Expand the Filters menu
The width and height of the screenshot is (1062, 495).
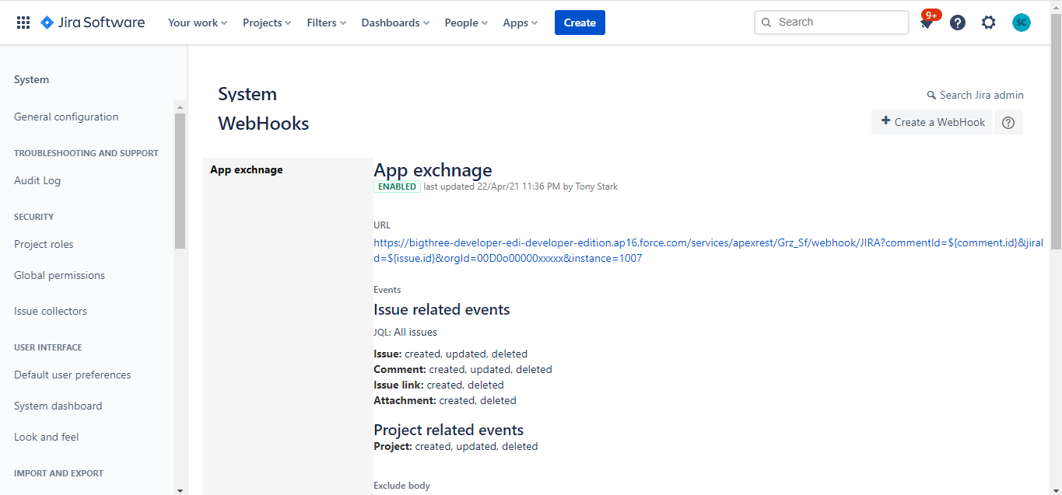pyautogui.click(x=326, y=23)
